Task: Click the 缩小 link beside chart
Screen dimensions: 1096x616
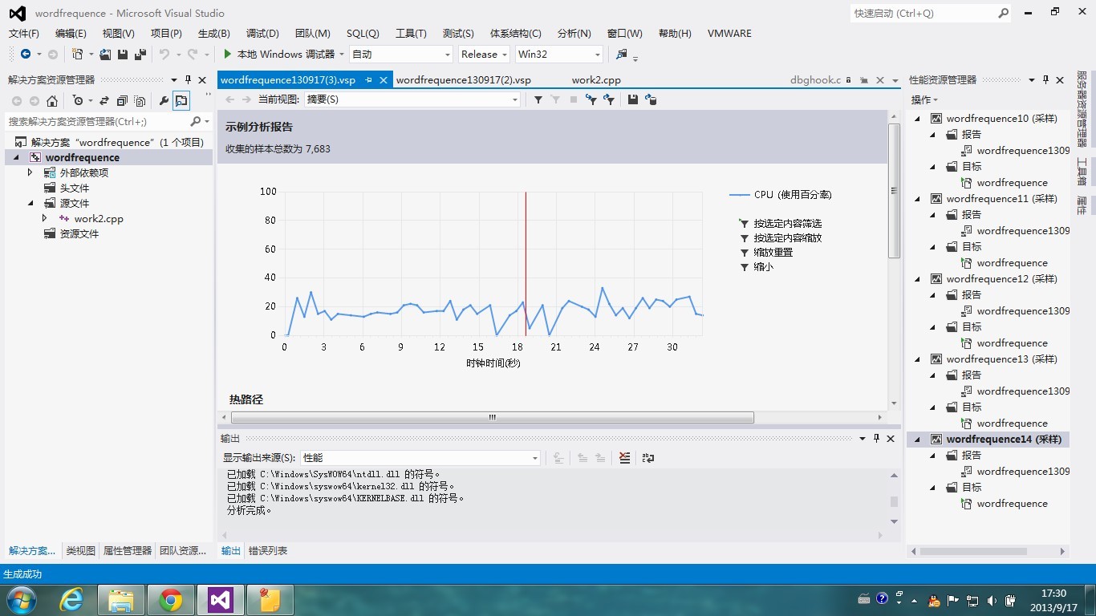Action: tap(764, 267)
